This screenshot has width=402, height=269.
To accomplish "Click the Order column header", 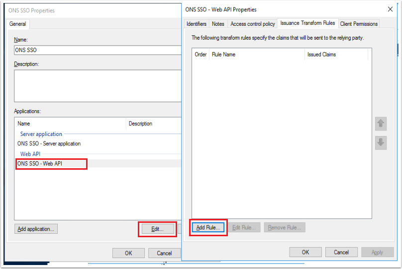I will tap(201, 55).
